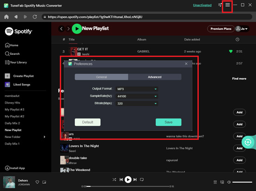
Task: Open the Jo account dropdown
Action: coord(242,29)
